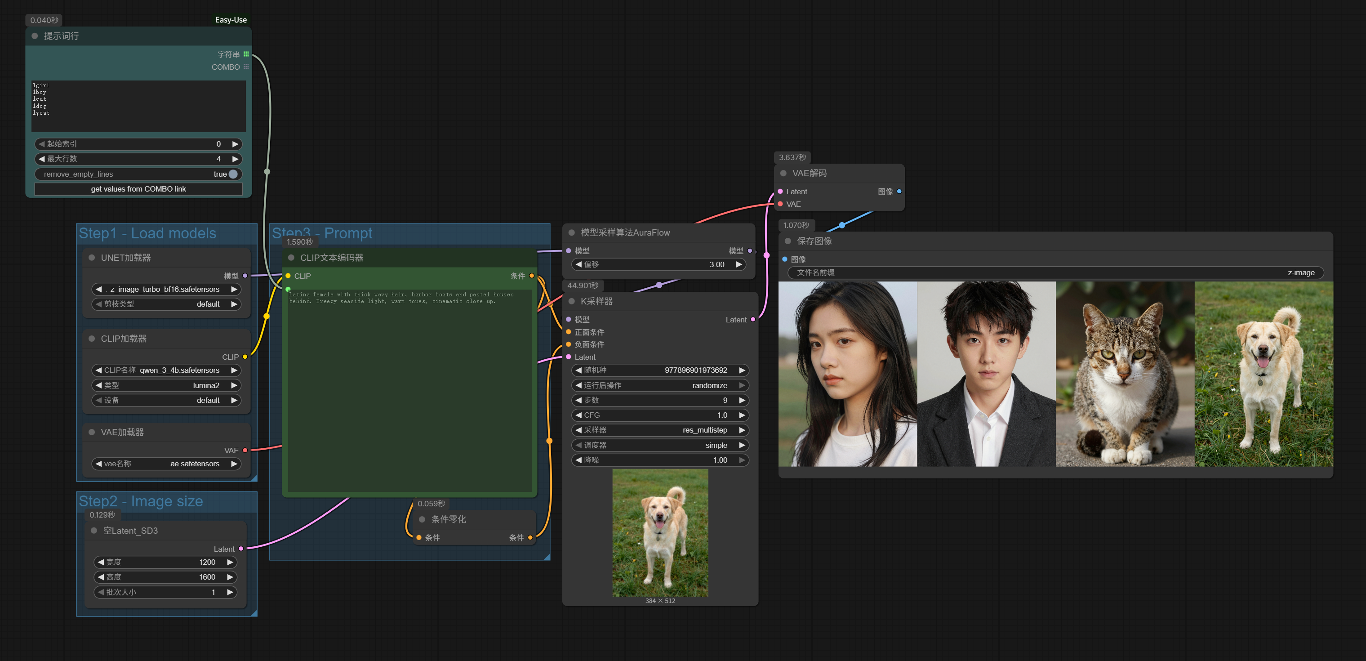
Task: Open the 采样器 res_multistep dropdown
Action: [660, 430]
